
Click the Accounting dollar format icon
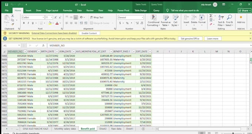(x=120, y=23)
